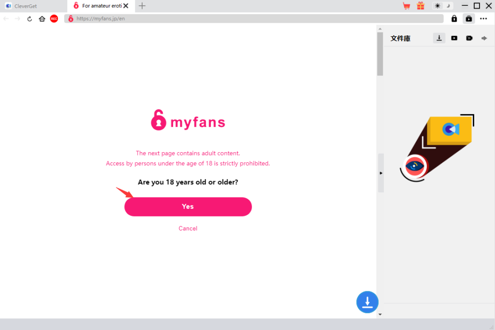Click the 'Are you 18 years old or older?' text
This screenshot has width=495, height=330.
188,182
